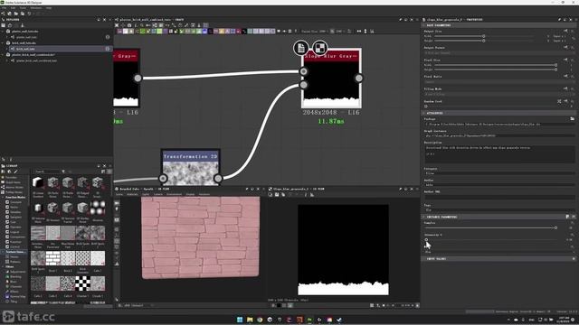579x325 pixels.
Task: Click the filter icon next to Library search
Action: [x=63, y=172]
